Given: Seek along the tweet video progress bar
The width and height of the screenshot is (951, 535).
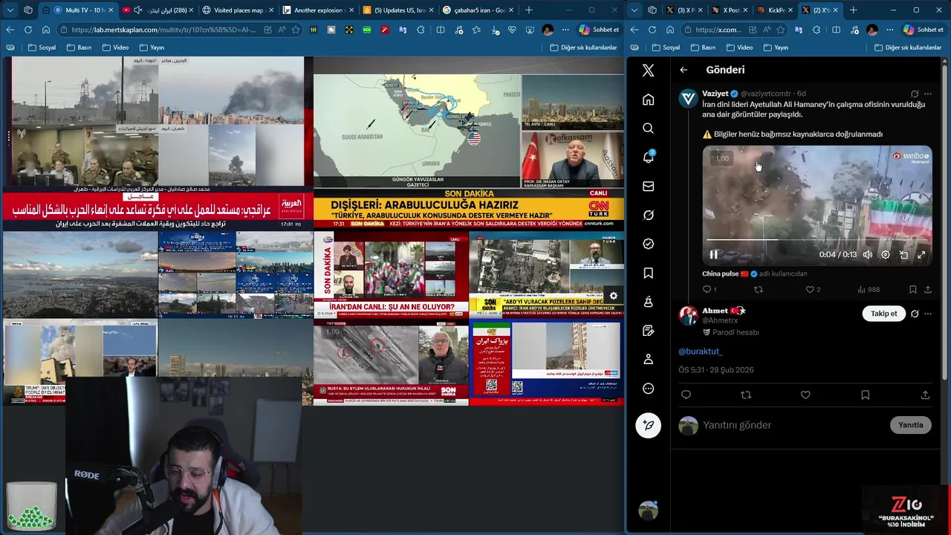Looking at the screenshot, I should coord(817,240).
